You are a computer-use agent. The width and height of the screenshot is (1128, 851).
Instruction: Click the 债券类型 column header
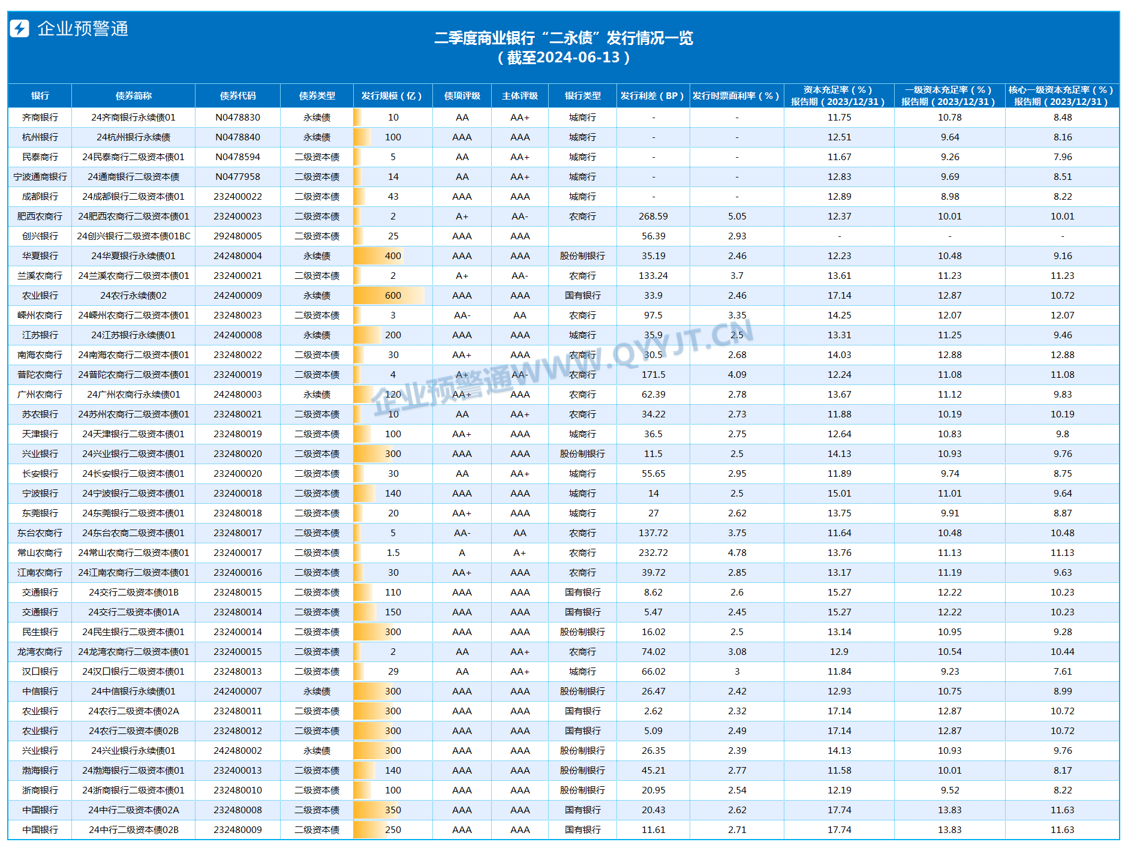tap(317, 96)
